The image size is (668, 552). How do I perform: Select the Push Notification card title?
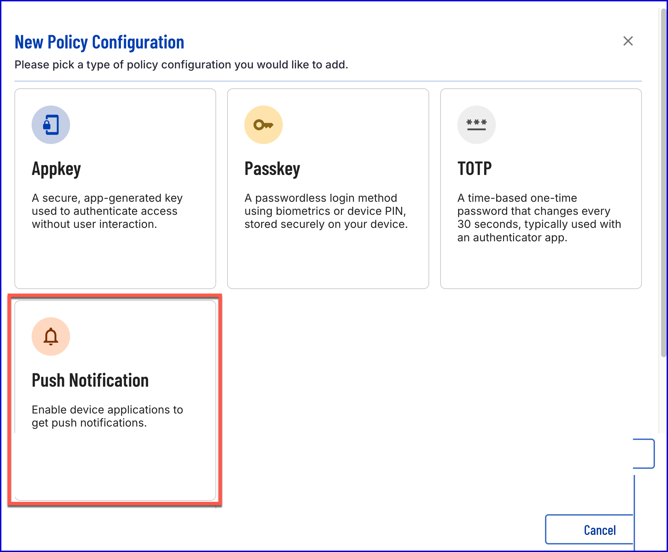90,380
